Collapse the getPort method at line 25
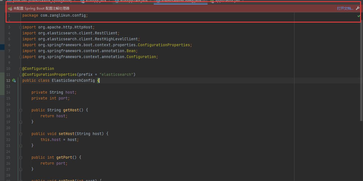The width and height of the screenshot is (363, 181). pos(21,158)
